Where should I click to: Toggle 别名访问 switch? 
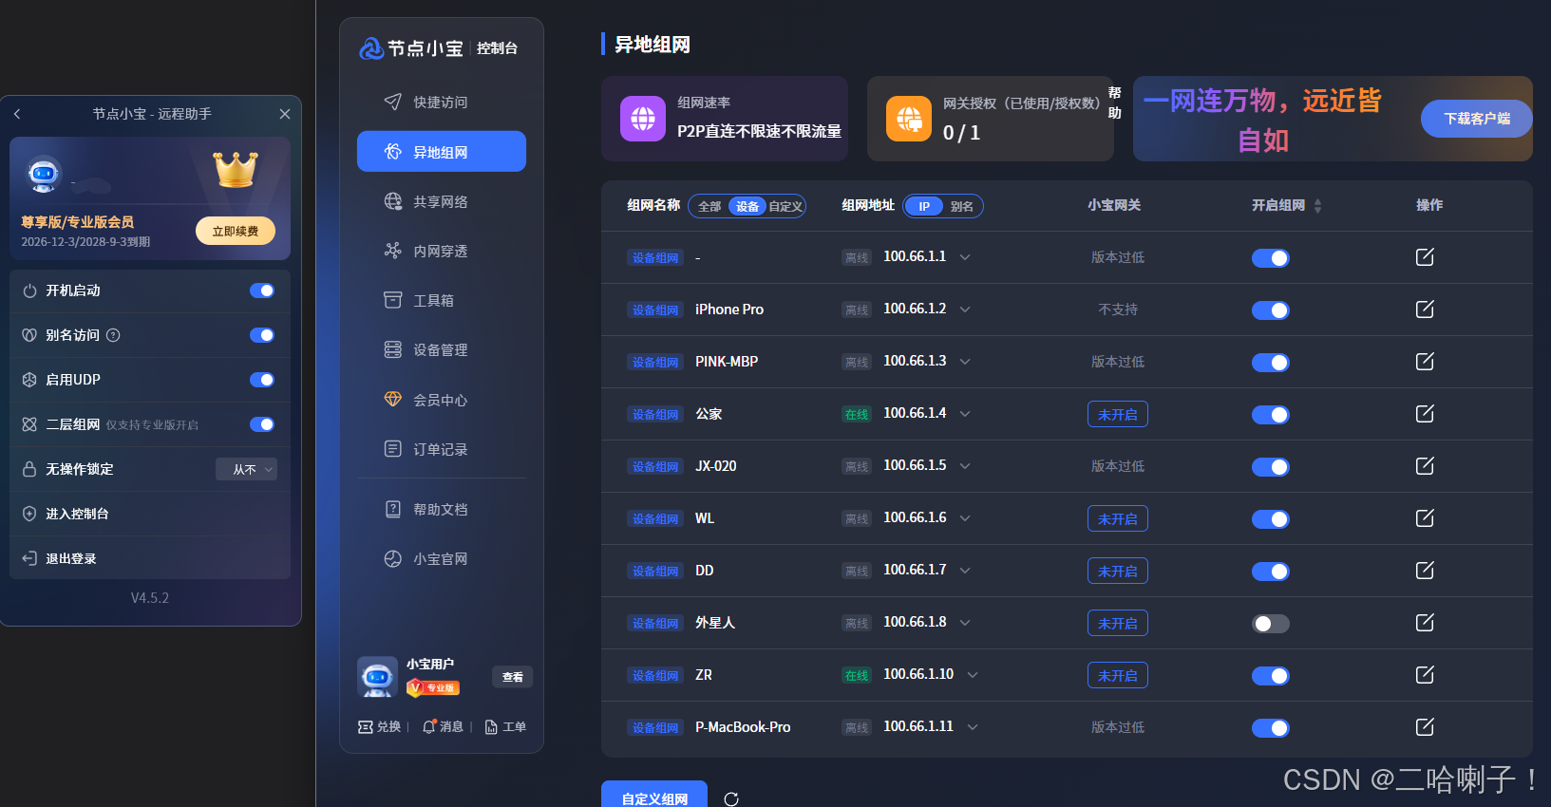click(x=262, y=335)
